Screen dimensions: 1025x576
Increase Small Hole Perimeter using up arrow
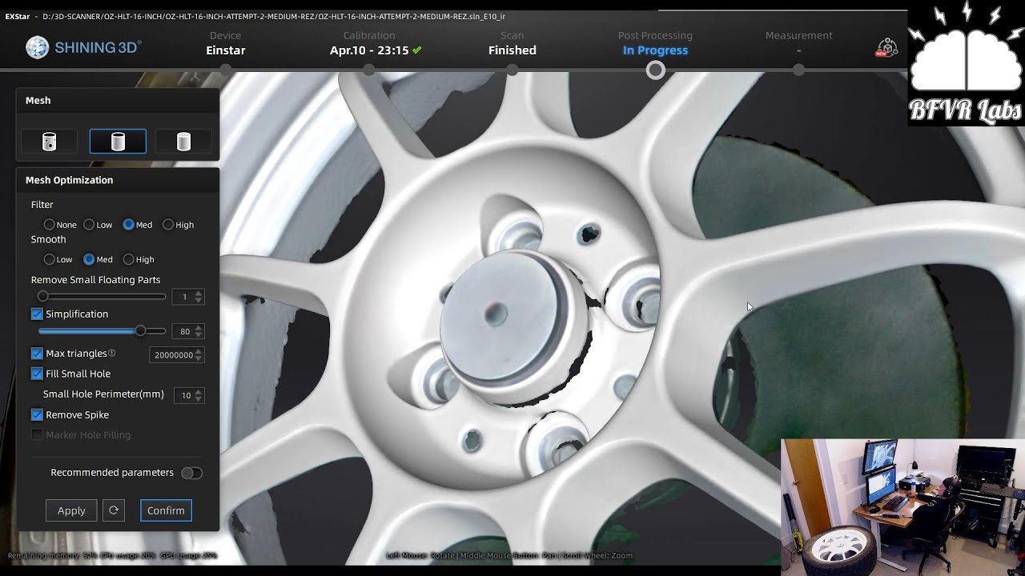(x=199, y=392)
